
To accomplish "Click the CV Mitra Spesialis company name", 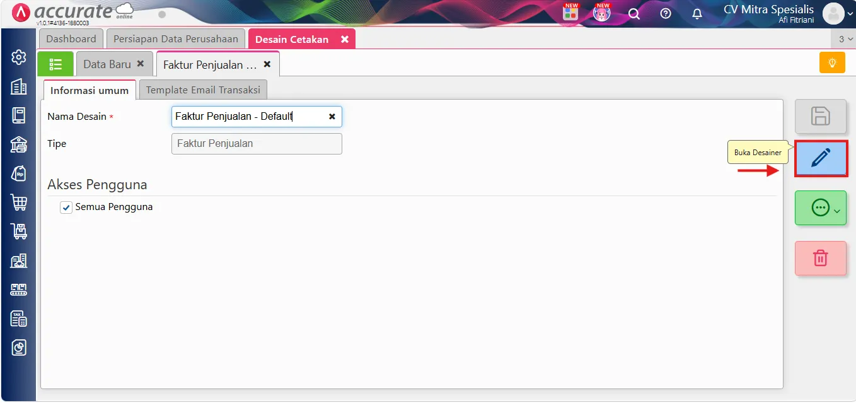I will click(x=768, y=9).
